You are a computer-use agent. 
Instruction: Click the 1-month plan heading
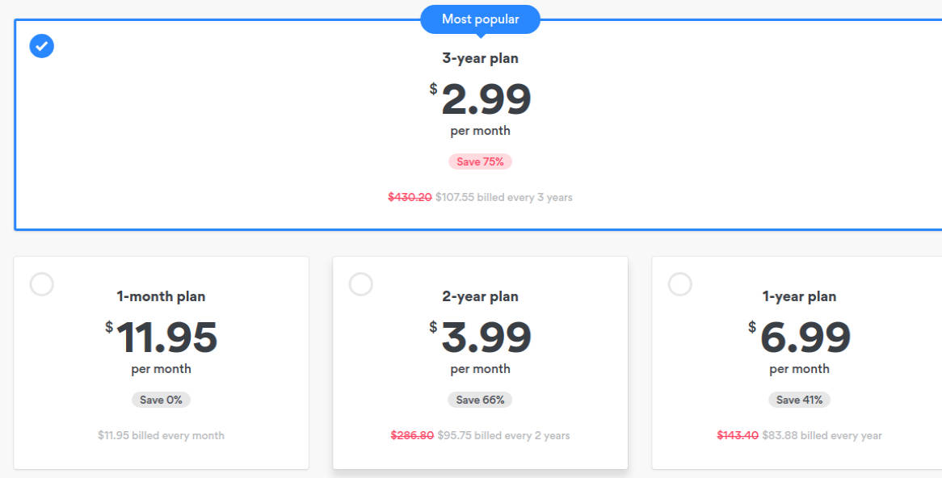pos(161,296)
